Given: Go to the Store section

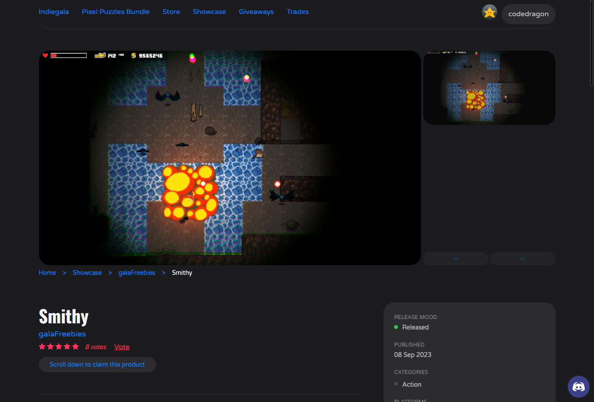Looking at the screenshot, I should 171,12.
